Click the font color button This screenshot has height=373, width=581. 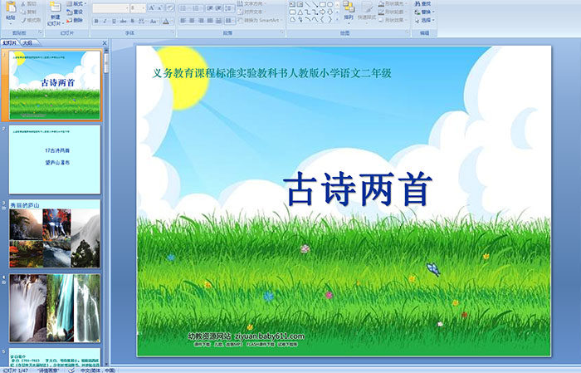(168, 21)
